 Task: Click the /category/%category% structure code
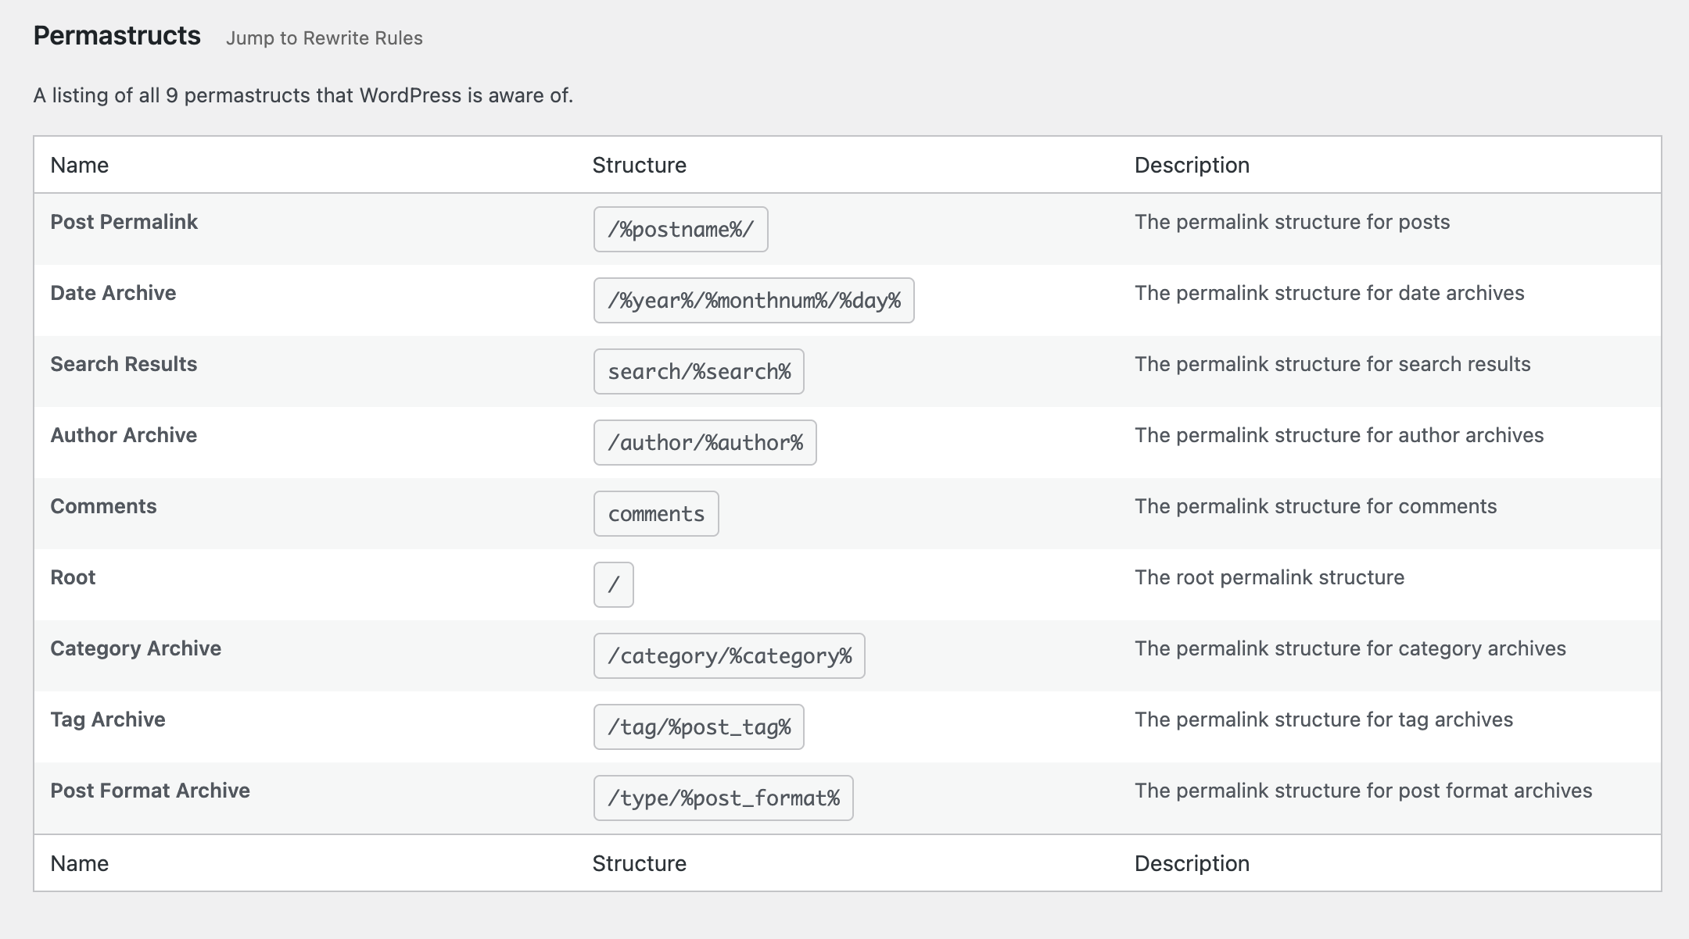coord(729,656)
